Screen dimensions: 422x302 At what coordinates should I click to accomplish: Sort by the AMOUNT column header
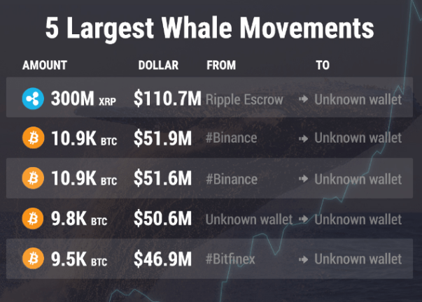click(x=45, y=66)
